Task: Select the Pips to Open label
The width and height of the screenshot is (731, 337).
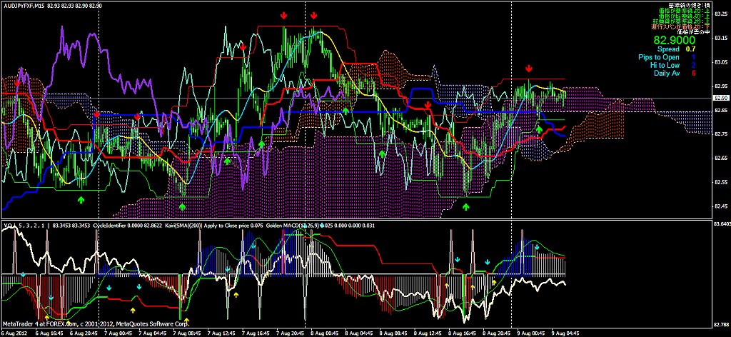Action: pos(659,57)
